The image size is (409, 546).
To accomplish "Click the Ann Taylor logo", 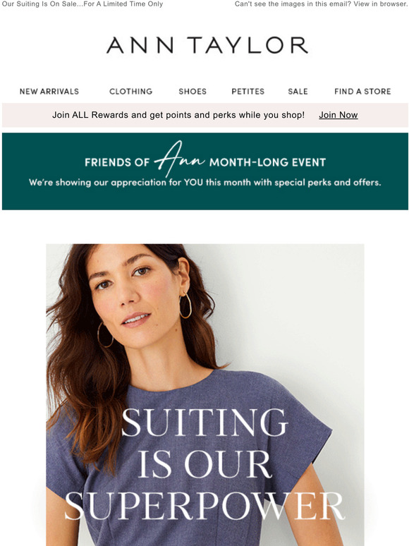I will [207, 45].
